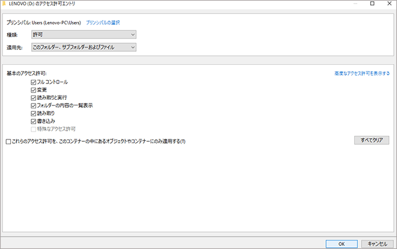Viewport: 397px width, 249px height.
Task: Uncheck the 読み取り permission checkbox
Action: pos(34,113)
